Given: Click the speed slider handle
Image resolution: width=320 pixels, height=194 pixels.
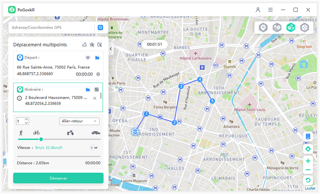Looking at the screenshot, I should click(x=41, y=139).
